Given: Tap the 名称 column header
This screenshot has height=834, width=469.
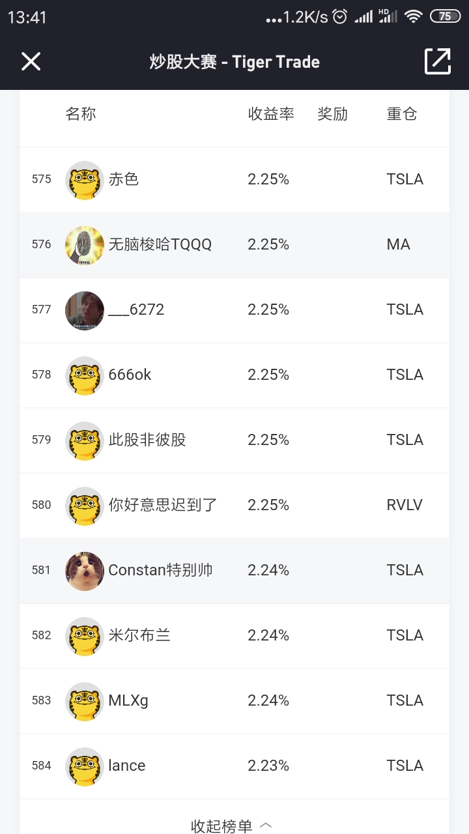Looking at the screenshot, I should pyautogui.click(x=81, y=114).
